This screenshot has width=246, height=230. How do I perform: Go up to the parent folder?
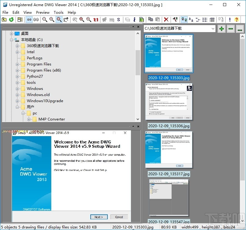(5, 19)
